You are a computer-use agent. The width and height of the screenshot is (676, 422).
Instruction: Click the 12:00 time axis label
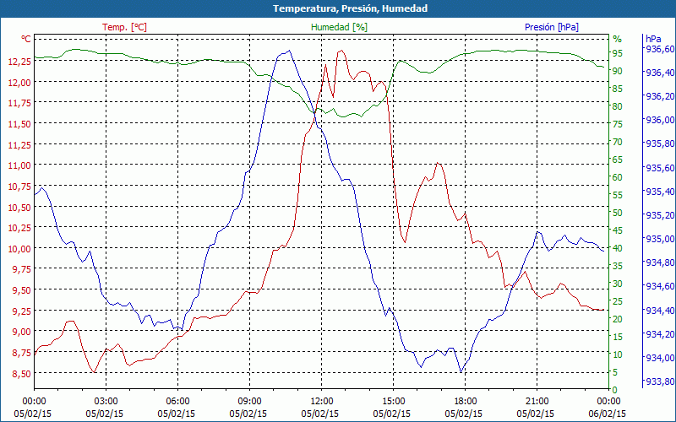pos(322,402)
